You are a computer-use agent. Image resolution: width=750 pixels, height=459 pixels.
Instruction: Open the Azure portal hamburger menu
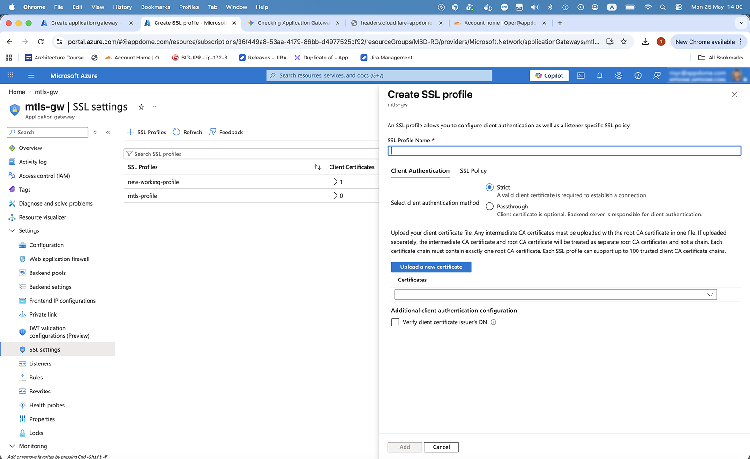pos(31,75)
